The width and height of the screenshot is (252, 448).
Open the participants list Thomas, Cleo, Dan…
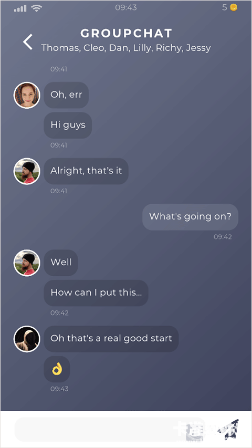[x=126, y=48]
